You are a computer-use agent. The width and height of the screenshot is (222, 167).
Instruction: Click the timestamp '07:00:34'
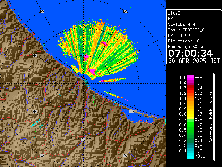190,53
